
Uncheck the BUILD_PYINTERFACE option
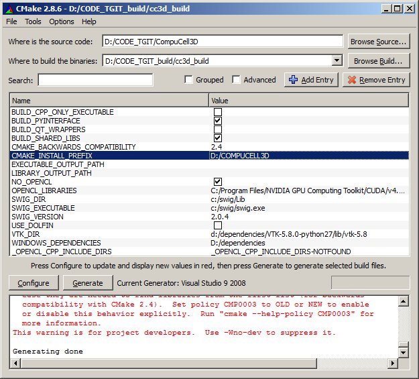point(218,121)
